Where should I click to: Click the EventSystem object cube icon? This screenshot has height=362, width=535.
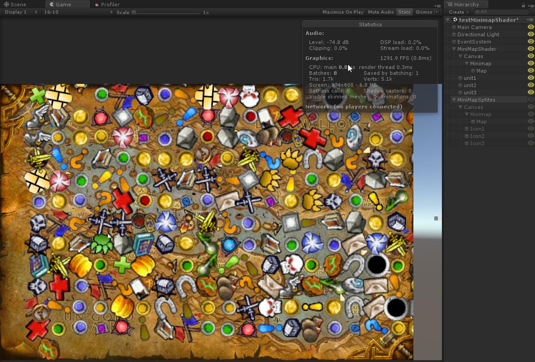(x=454, y=42)
